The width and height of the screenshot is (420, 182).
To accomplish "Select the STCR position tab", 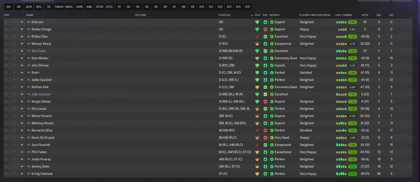I will click(99, 7).
